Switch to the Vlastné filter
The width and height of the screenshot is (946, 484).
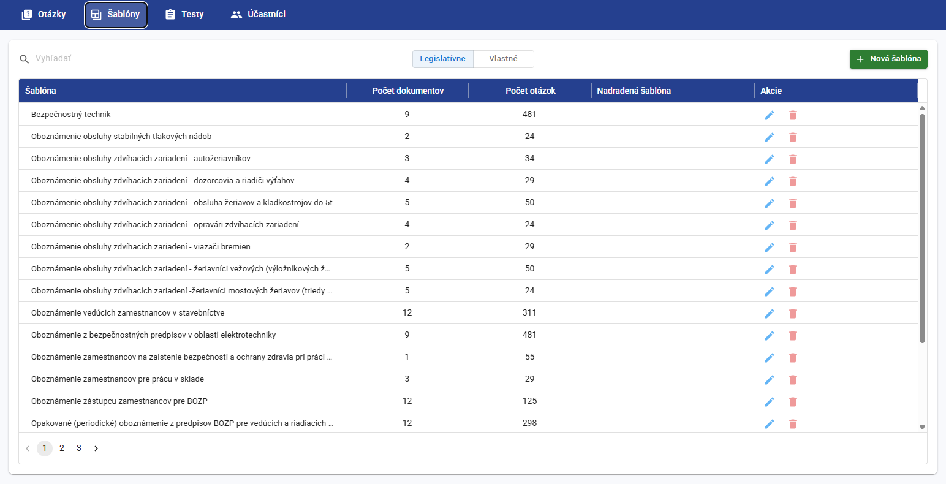[503, 59]
